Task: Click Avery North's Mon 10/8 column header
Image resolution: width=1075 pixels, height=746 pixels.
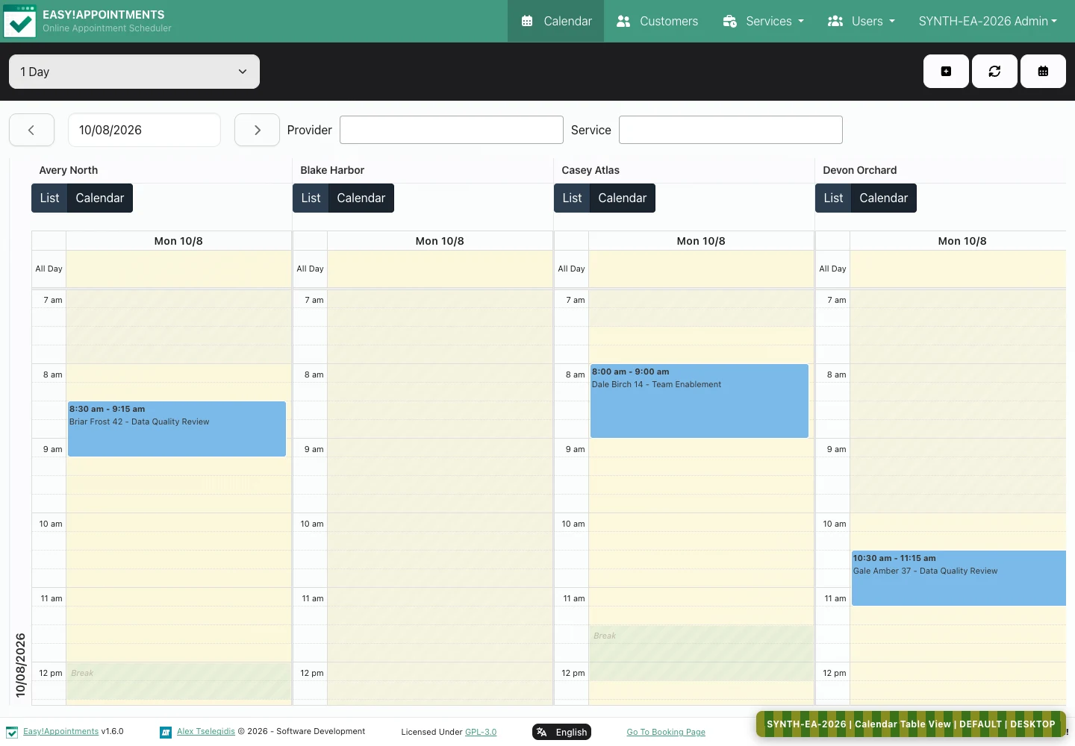Action: [x=178, y=241]
